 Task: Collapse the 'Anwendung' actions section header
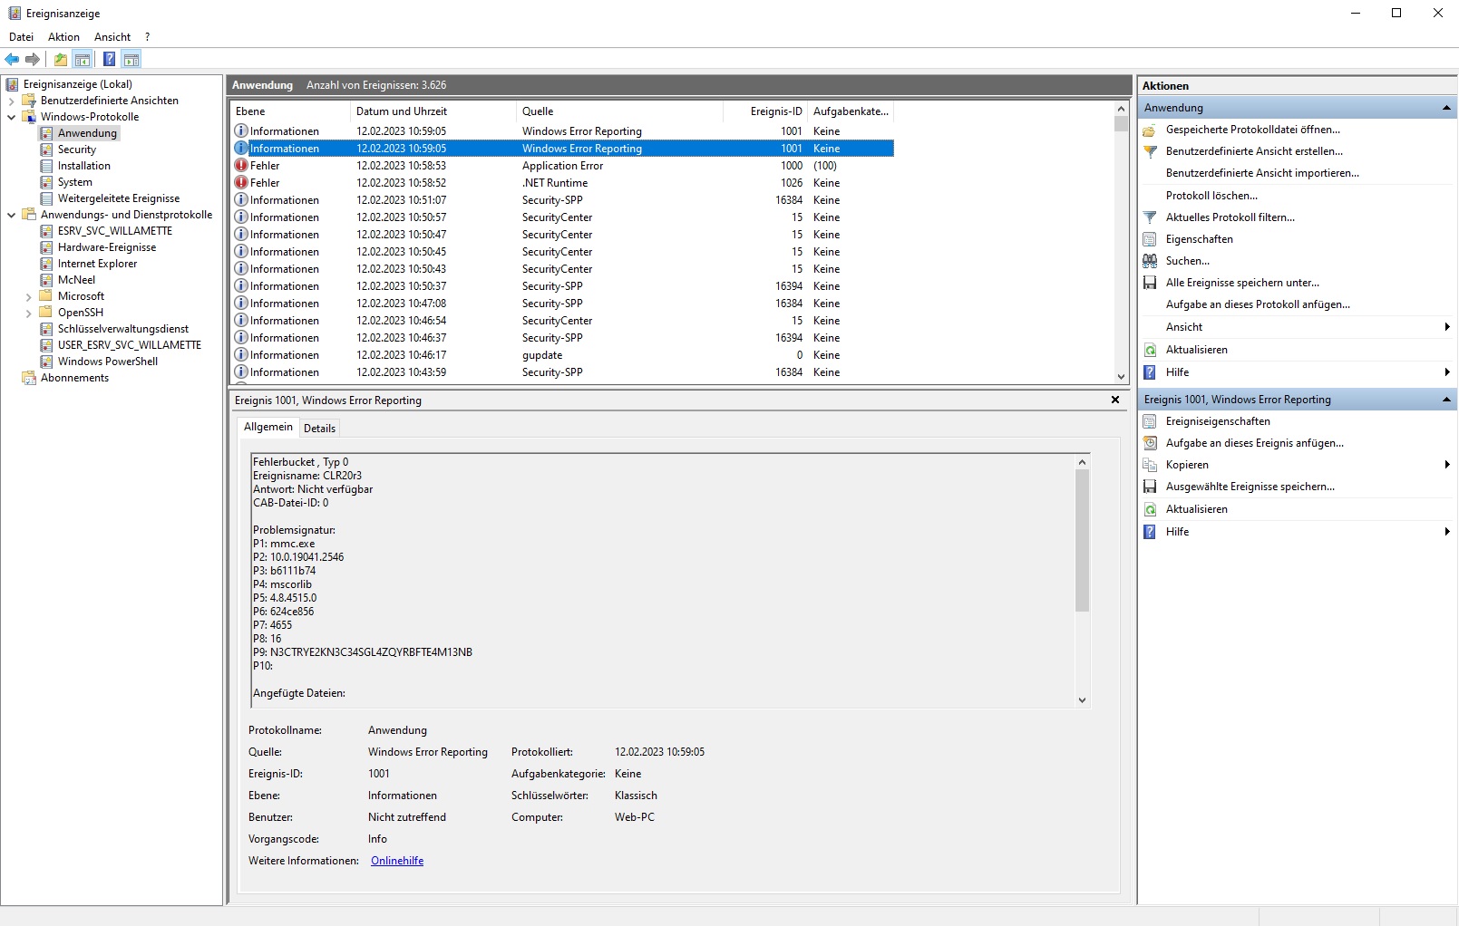click(x=1445, y=108)
